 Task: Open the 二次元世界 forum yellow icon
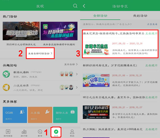(6, 87)
